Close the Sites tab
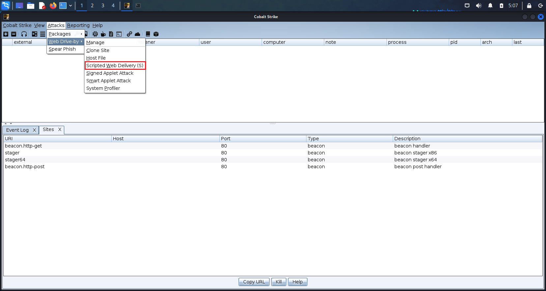The image size is (546, 291). click(x=60, y=129)
